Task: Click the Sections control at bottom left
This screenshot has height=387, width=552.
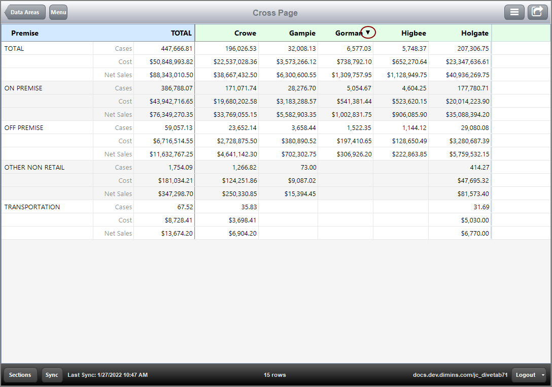Action: [20, 375]
